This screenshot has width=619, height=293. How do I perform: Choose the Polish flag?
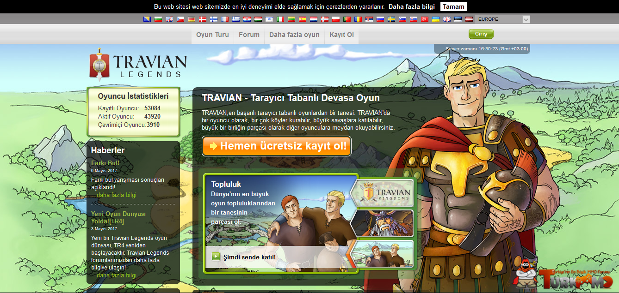(x=336, y=19)
